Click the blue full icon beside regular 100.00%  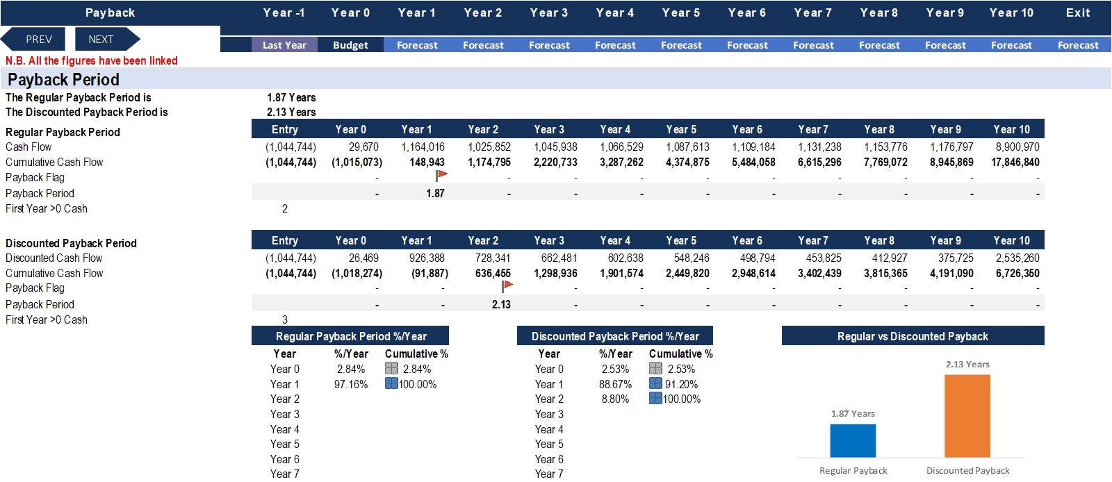[391, 383]
